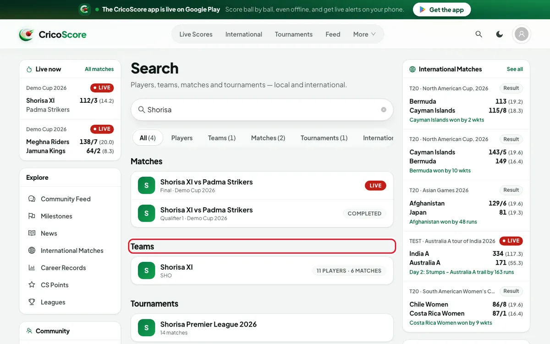The width and height of the screenshot is (550, 344).
Task: Click S avatar of the Qualifier 1 match
Action: click(146, 213)
